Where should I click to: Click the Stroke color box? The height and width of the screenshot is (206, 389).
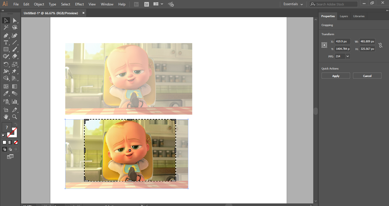coord(12,132)
